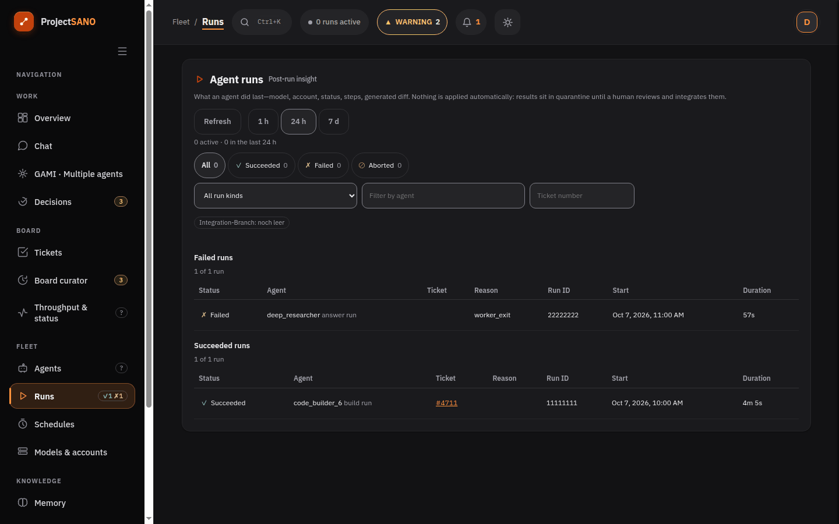
Task: Open Tickets board
Action: click(72, 253)
